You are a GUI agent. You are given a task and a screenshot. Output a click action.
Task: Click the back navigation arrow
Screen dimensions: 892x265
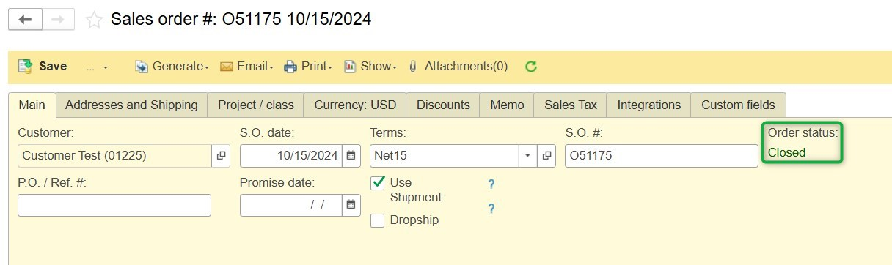[25, 20]
